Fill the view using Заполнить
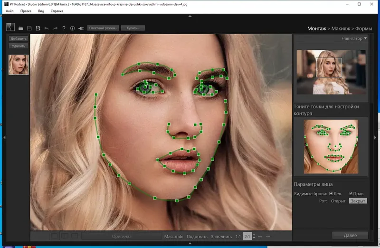This screenshot has height=248, width=380. point(221,237)
